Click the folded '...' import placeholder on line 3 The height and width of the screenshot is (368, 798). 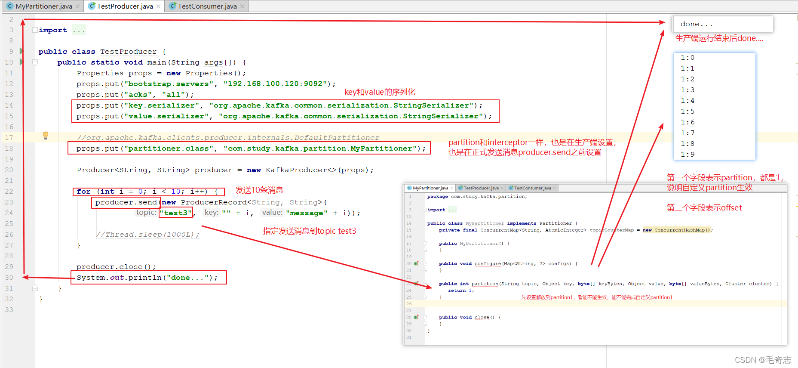click(x=79, y=30)
